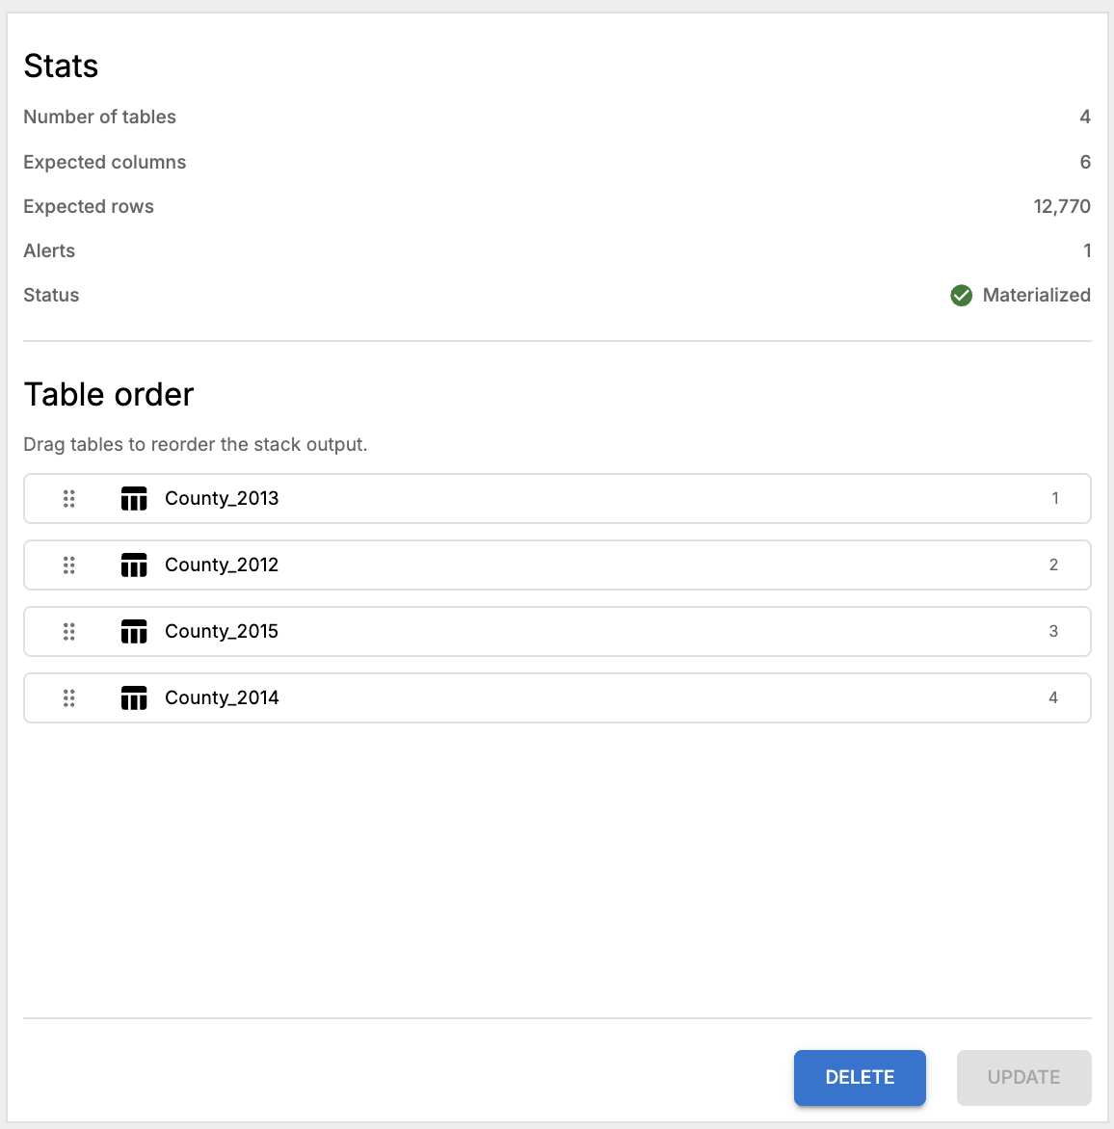The height and width of the screenshot is (1129, 1114).
Task: Click the Materialized status text
Action: (1036, 295)
